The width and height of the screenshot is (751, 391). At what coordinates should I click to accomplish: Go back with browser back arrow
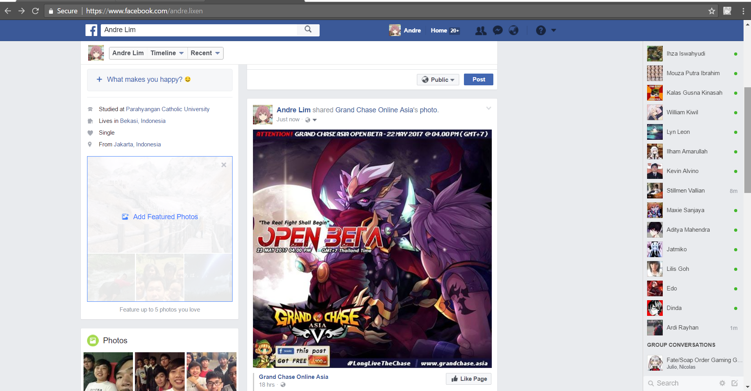tap(8, 11)
